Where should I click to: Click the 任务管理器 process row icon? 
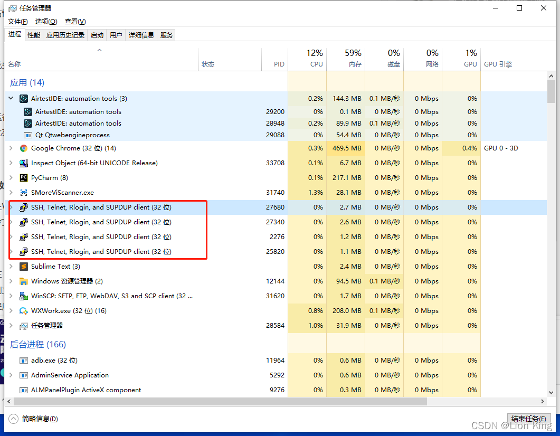(x=24, y=326)
